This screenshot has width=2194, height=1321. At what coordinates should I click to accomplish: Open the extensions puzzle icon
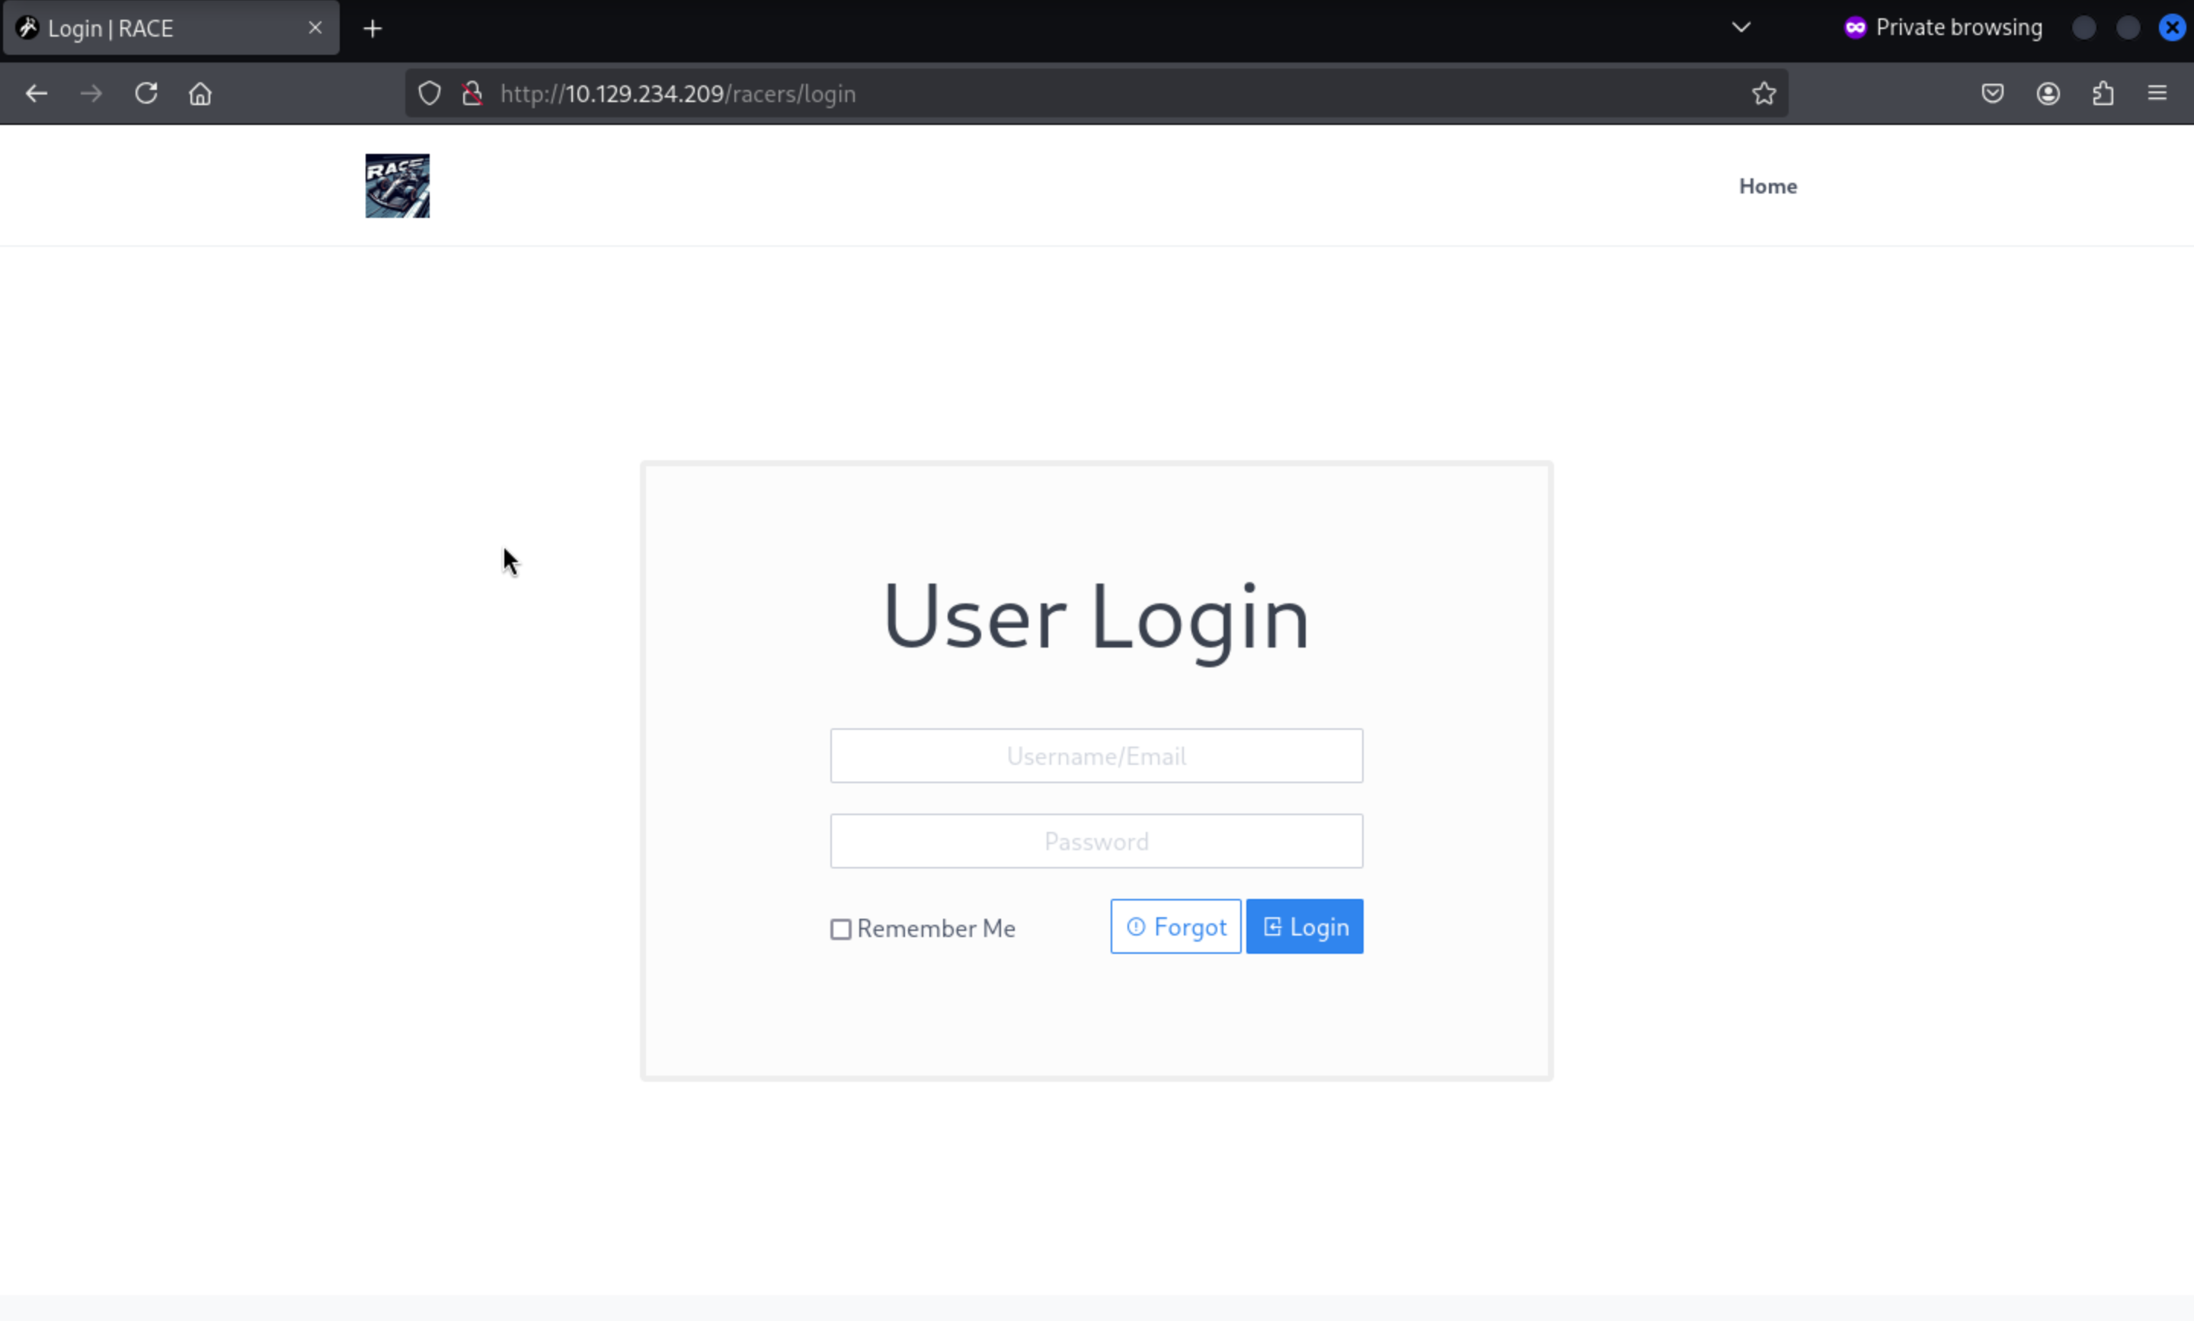(2103, 94)
